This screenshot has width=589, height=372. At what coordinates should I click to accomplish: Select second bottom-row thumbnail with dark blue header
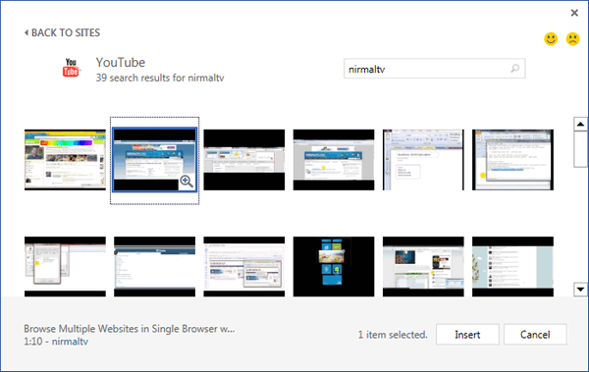tap(154, 266)
